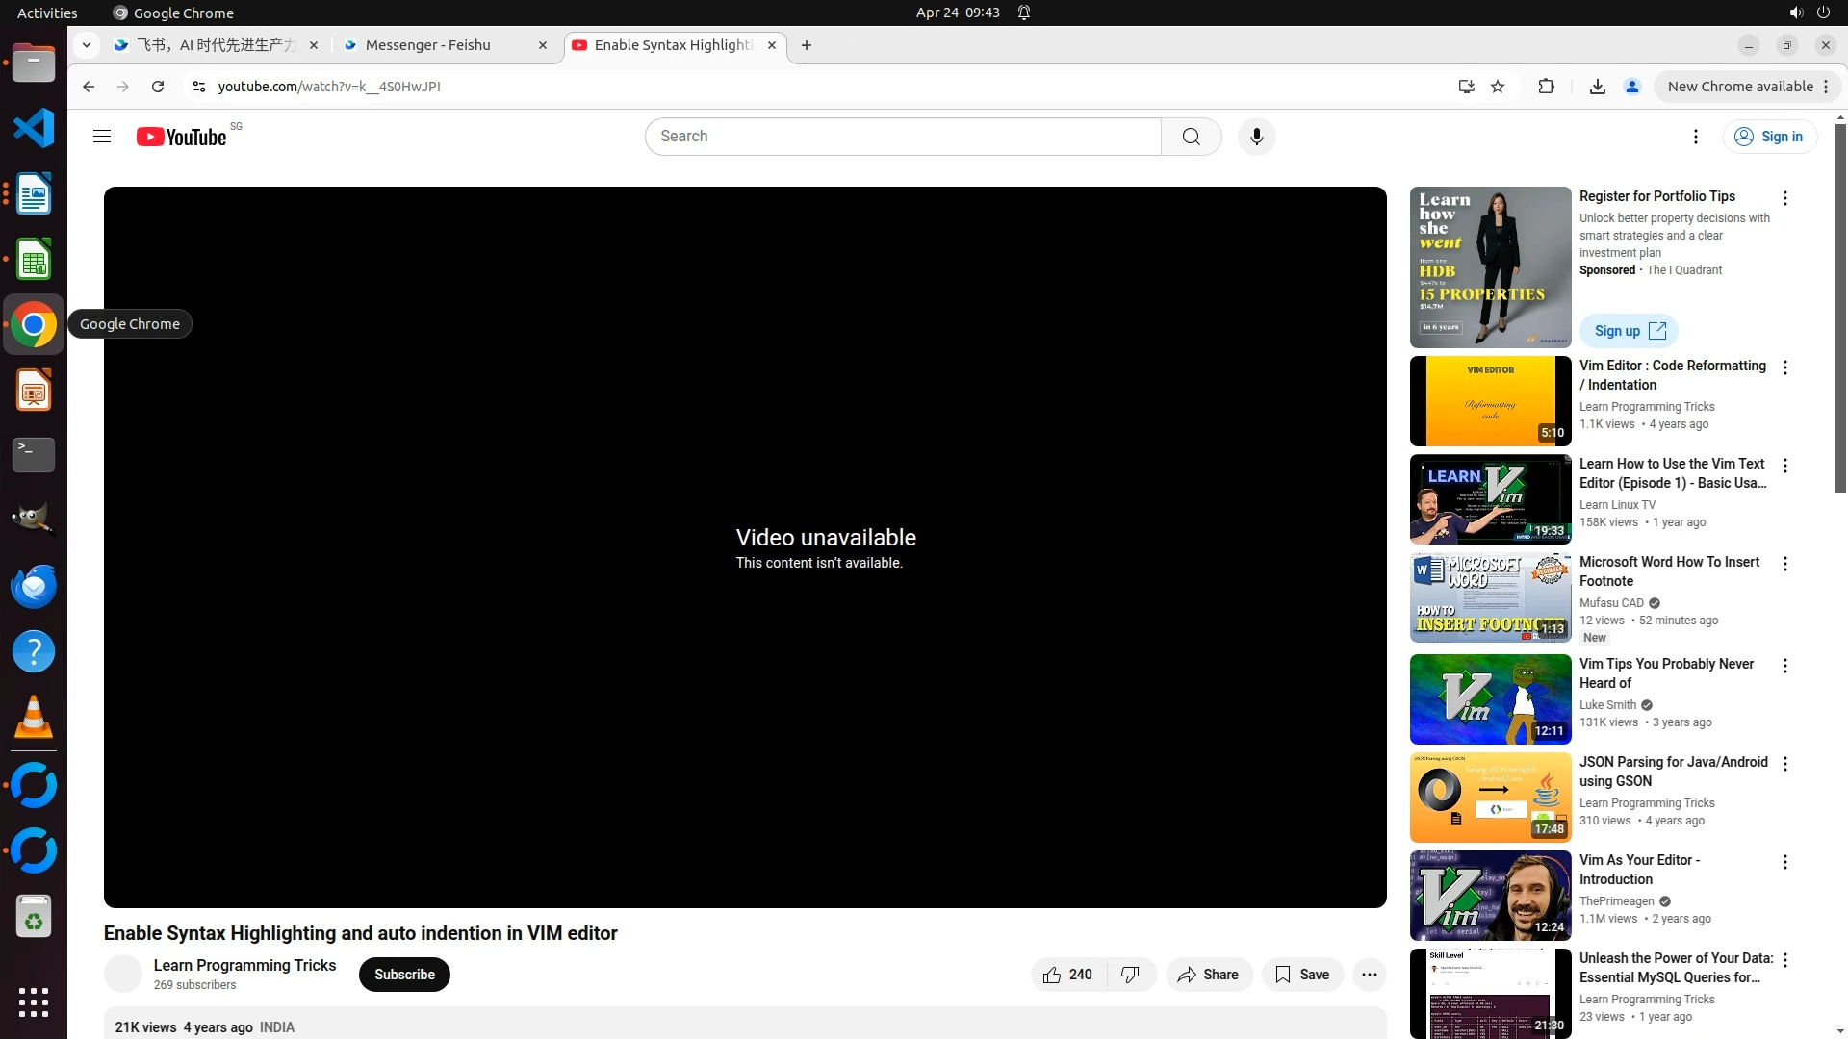This screenshot has height=1039, width=1848.
Task: Expand the Chrome tab search dropdown arrow
Action: (87, 45)
